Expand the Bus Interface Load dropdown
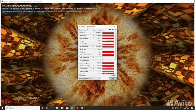 (x=93, y=60)
